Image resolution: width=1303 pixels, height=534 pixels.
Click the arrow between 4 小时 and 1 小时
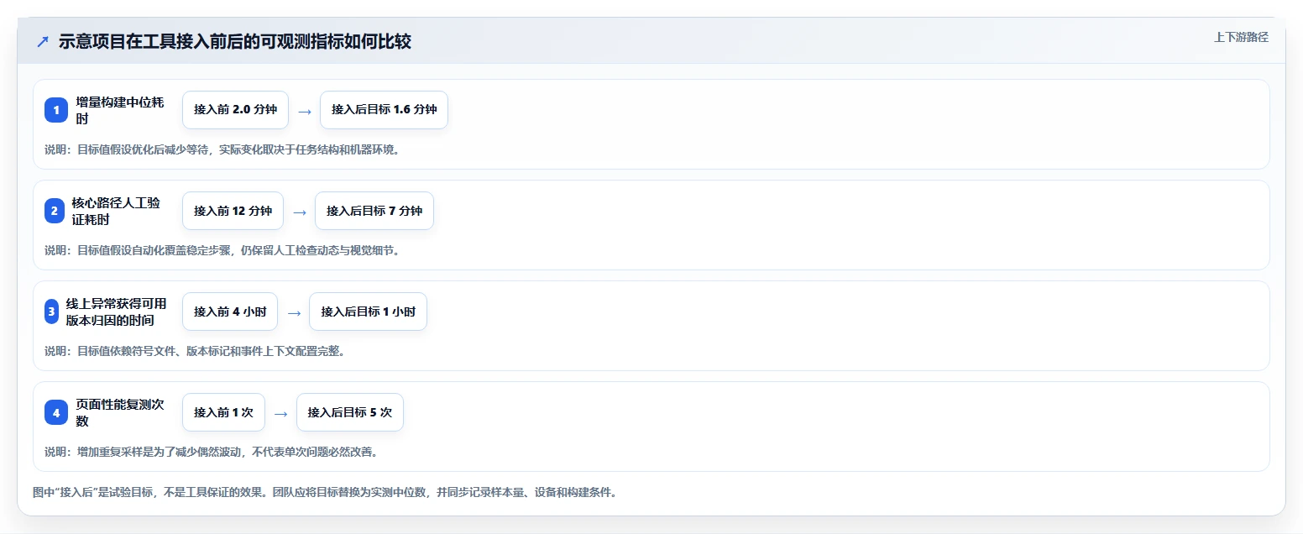pyautogui.click(x=294, y=312)
